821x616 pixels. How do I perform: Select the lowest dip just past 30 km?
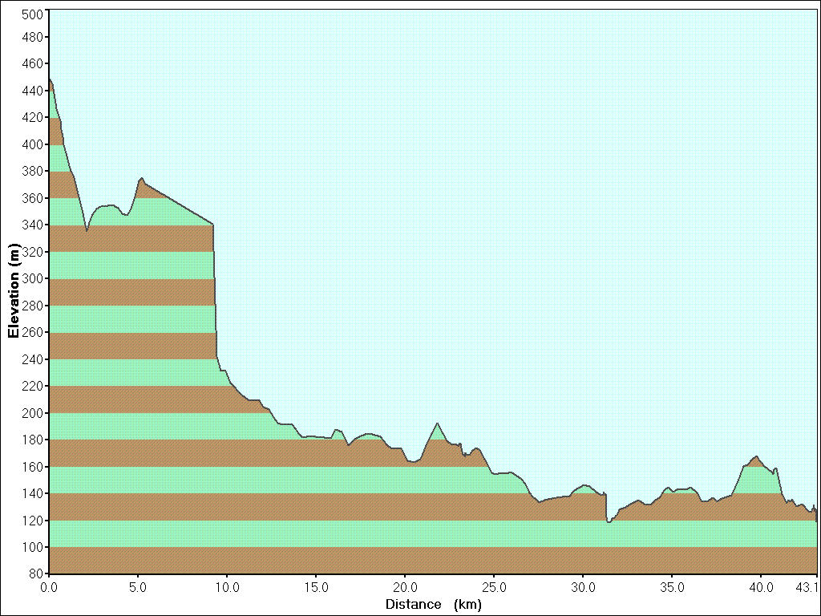pos(609,521)
